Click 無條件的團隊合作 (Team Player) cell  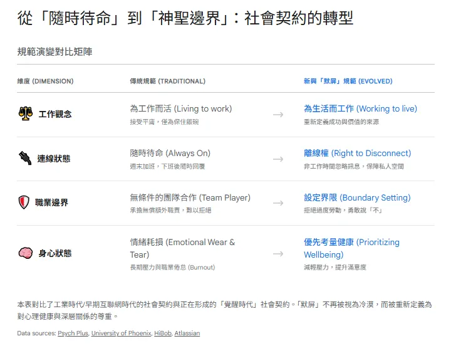click(190, 197)
